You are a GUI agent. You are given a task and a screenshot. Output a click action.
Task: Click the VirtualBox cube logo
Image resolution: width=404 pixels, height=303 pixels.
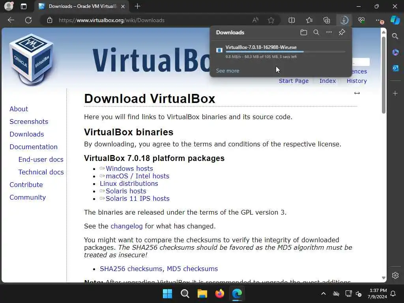[x=32, y=60]
